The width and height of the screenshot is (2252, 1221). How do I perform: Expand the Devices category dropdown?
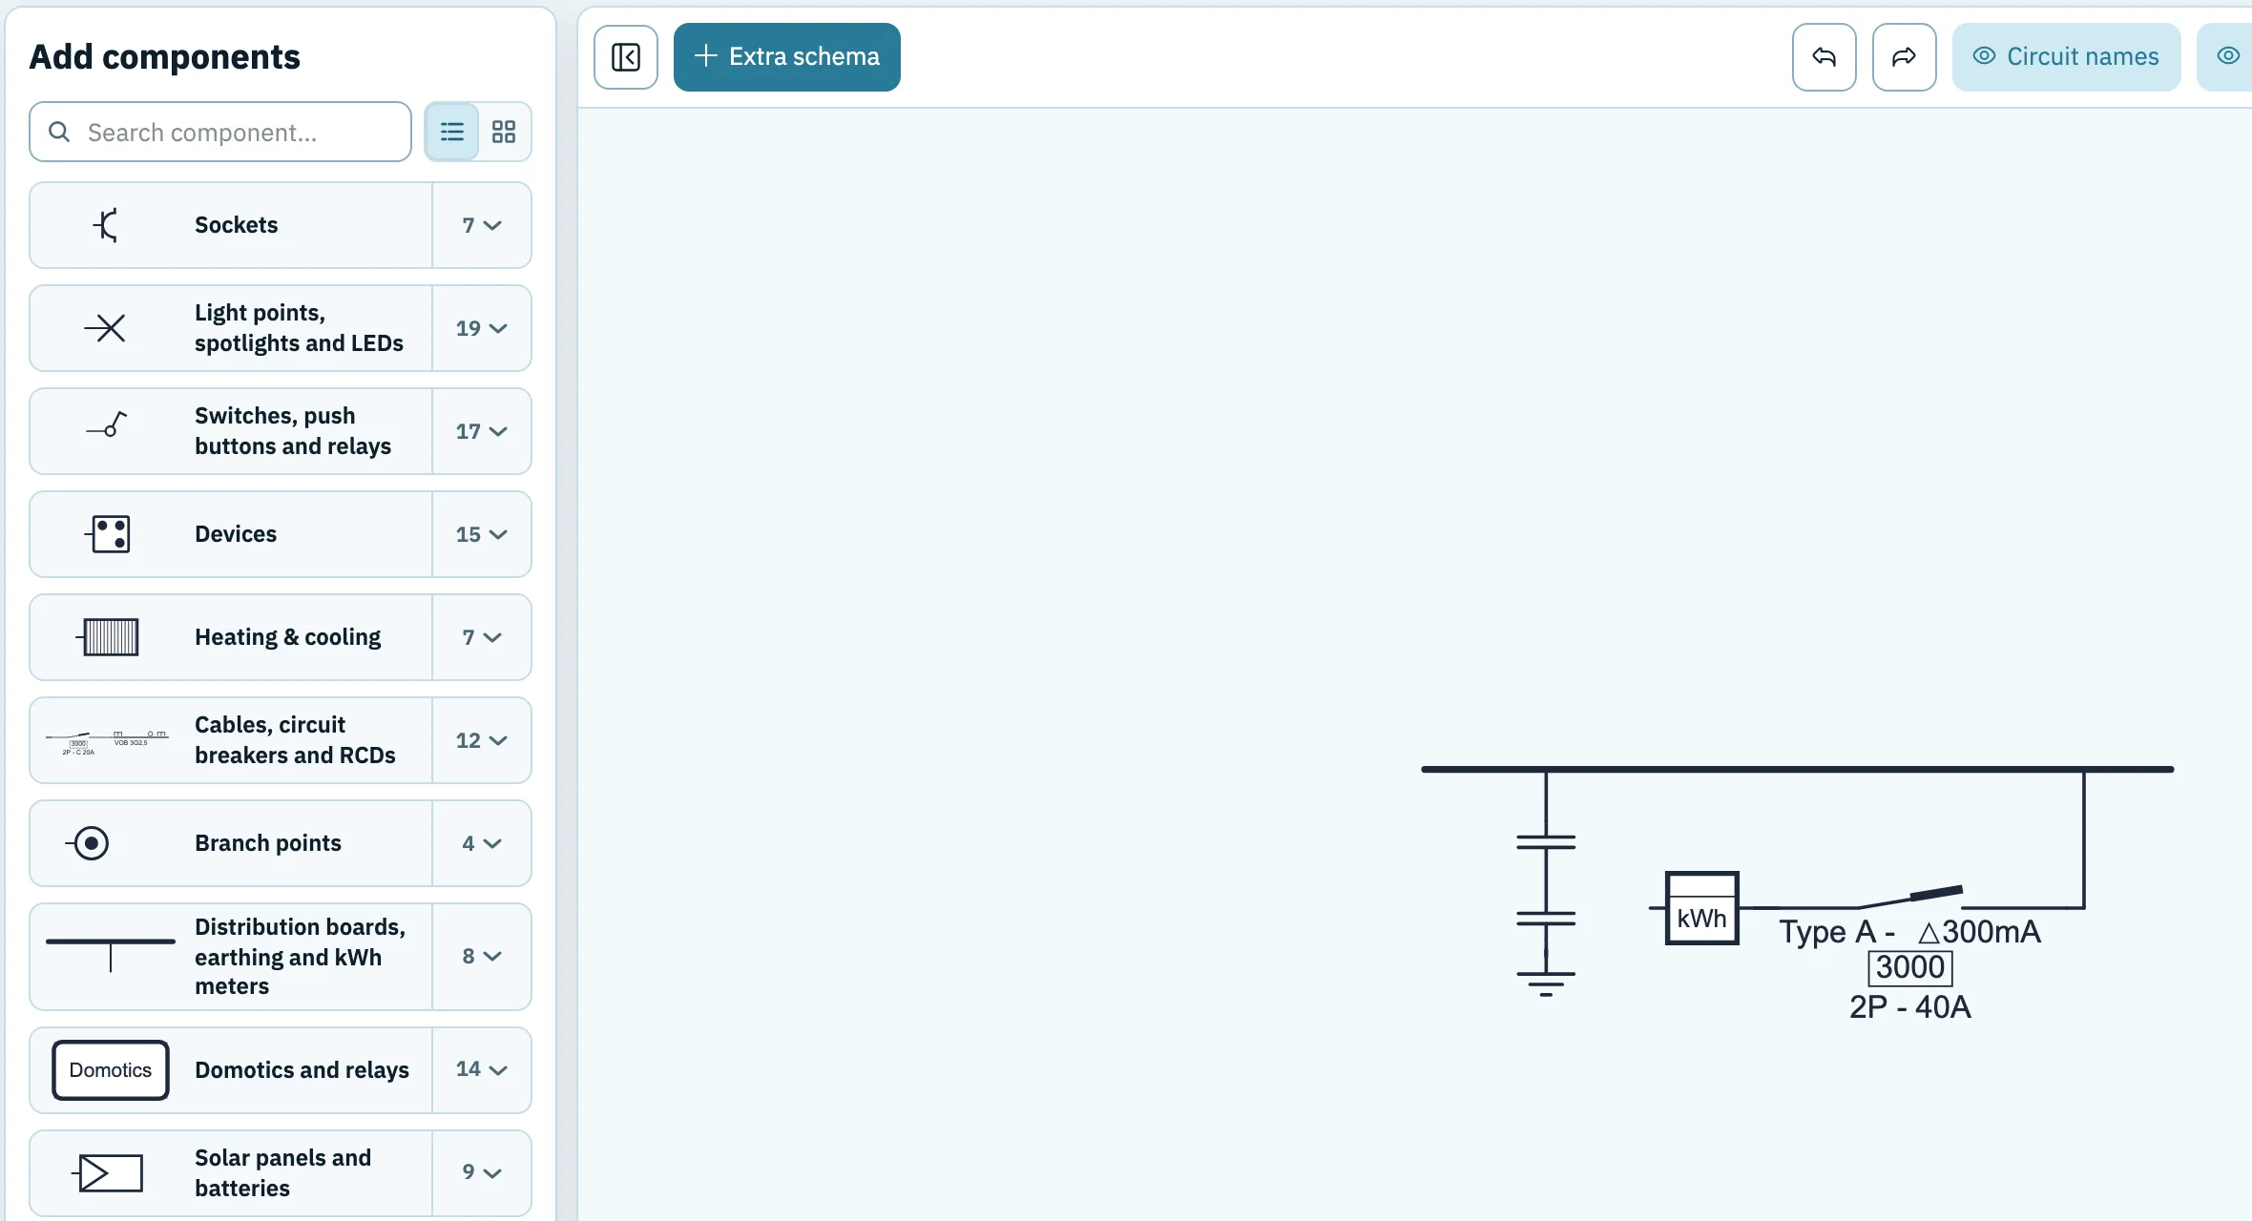(482, 534)
